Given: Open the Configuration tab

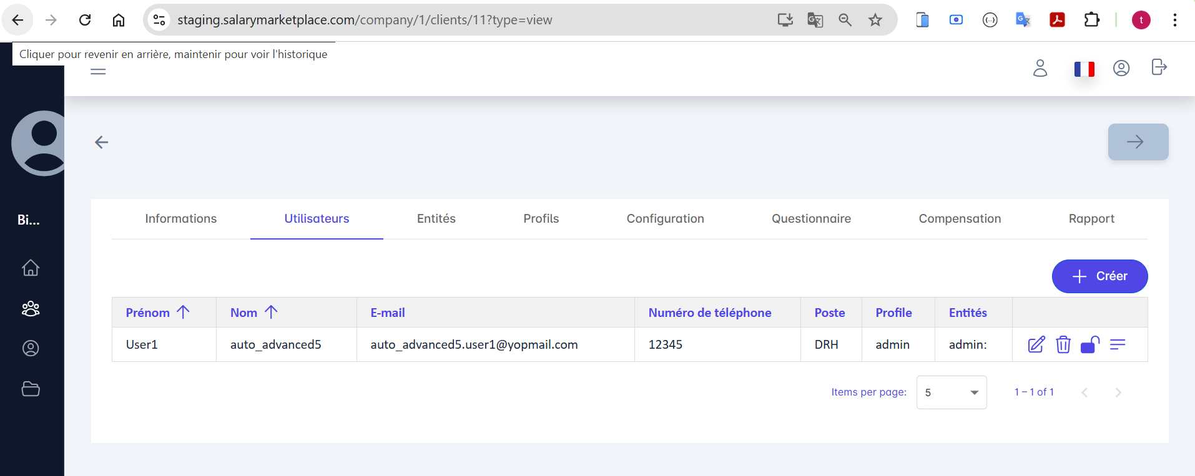Looking at the screenshot, I should point(665,219).
